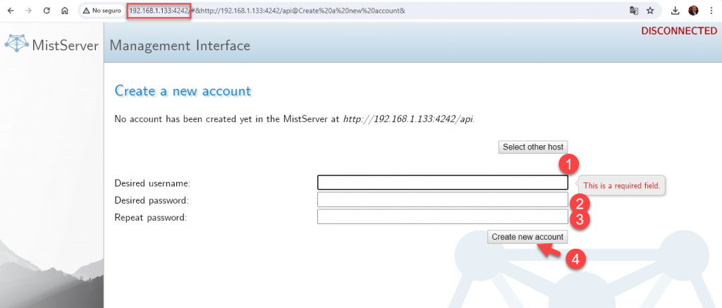This screenshot has height=308, width=722.
Task: Click the Management Interface header title
Action: pyautogui.click(x=180, y=47)
